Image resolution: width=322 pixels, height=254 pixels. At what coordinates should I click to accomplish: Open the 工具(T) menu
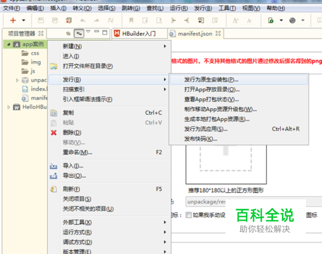click(x=227, y=8)
